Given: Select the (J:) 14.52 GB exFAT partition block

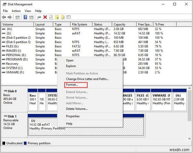Looking at the screenshot, I should 86,125.
